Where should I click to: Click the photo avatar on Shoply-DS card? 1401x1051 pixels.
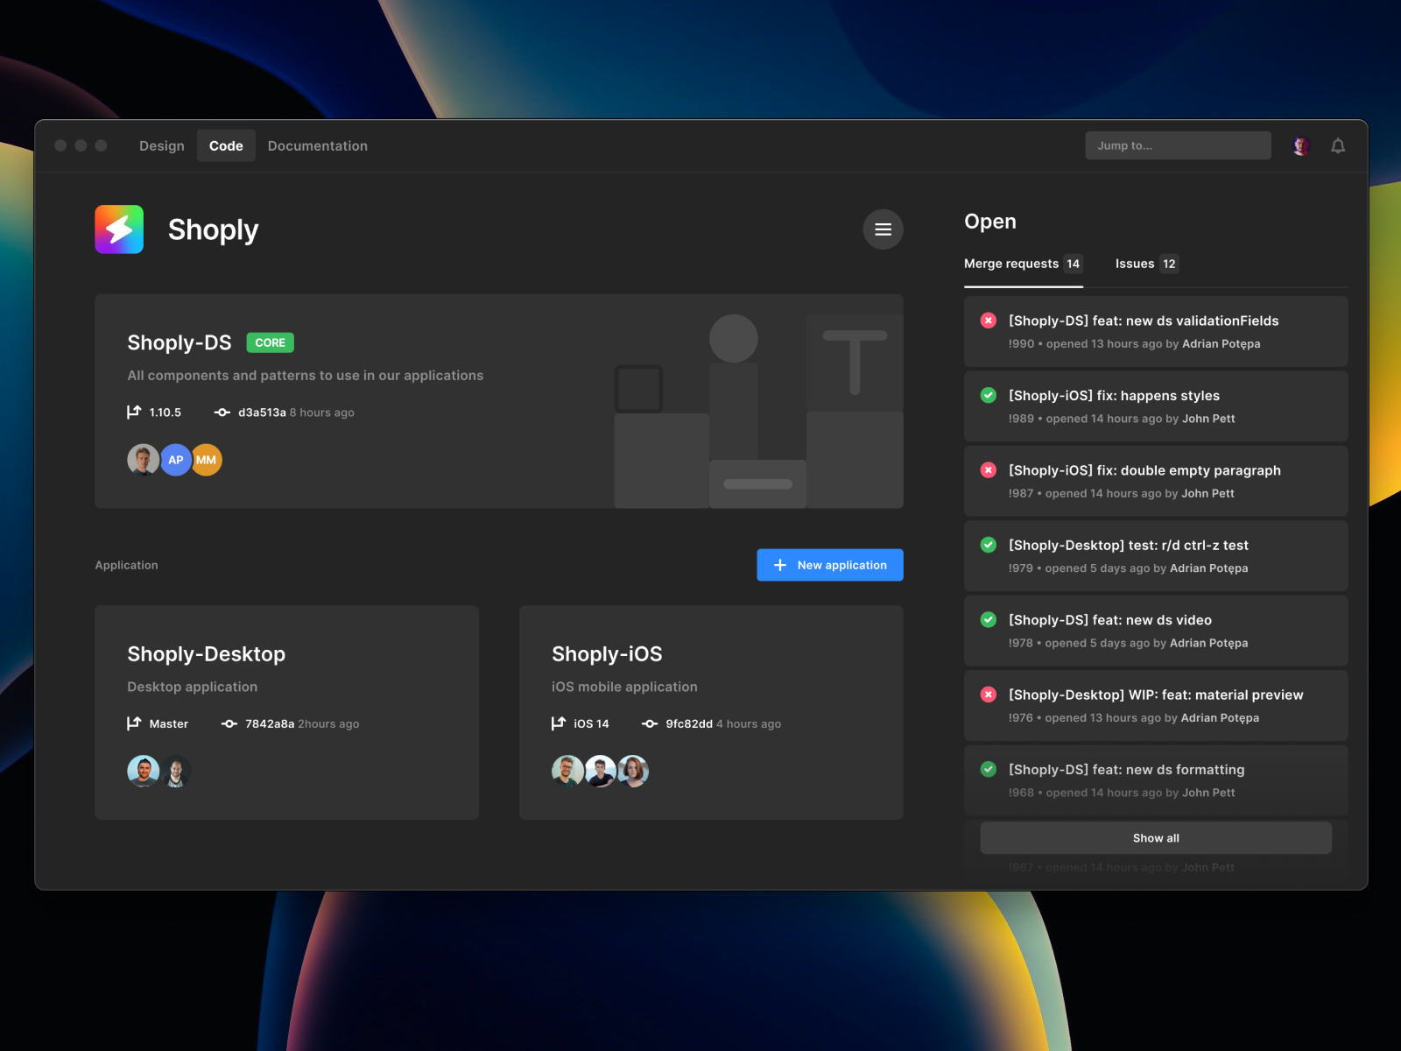(144, 460)
